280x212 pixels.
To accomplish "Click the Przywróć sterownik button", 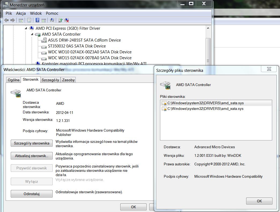I will (32, 168).
